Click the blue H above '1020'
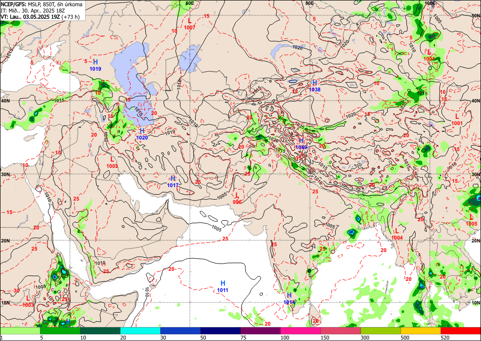 click(142, 131)
